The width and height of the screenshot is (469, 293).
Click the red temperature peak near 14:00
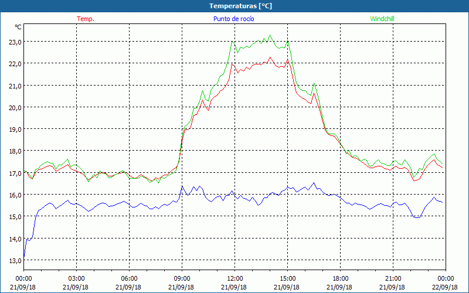tap(270, 57)
